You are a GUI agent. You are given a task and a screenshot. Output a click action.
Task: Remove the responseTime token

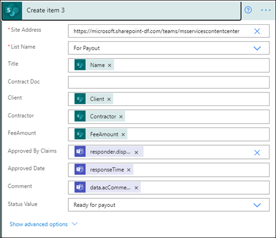[x=129, y=170]
